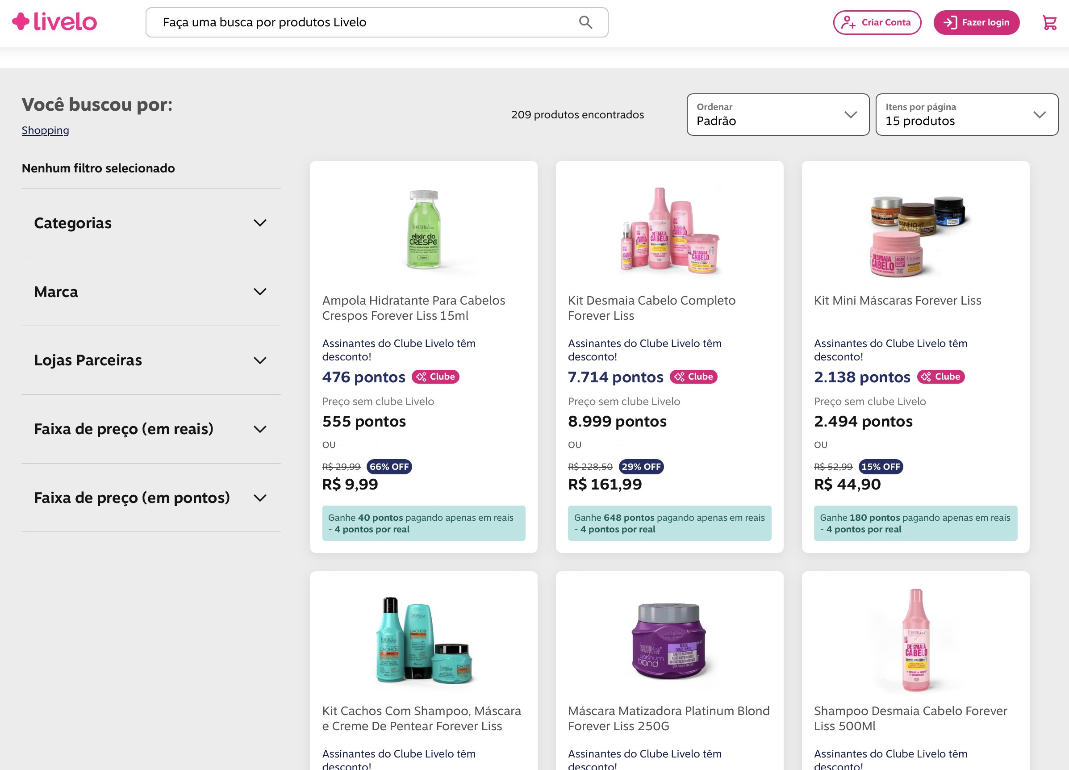
Task: Click the Ganhe 648 pontos banner
Action: pos(669,523)
